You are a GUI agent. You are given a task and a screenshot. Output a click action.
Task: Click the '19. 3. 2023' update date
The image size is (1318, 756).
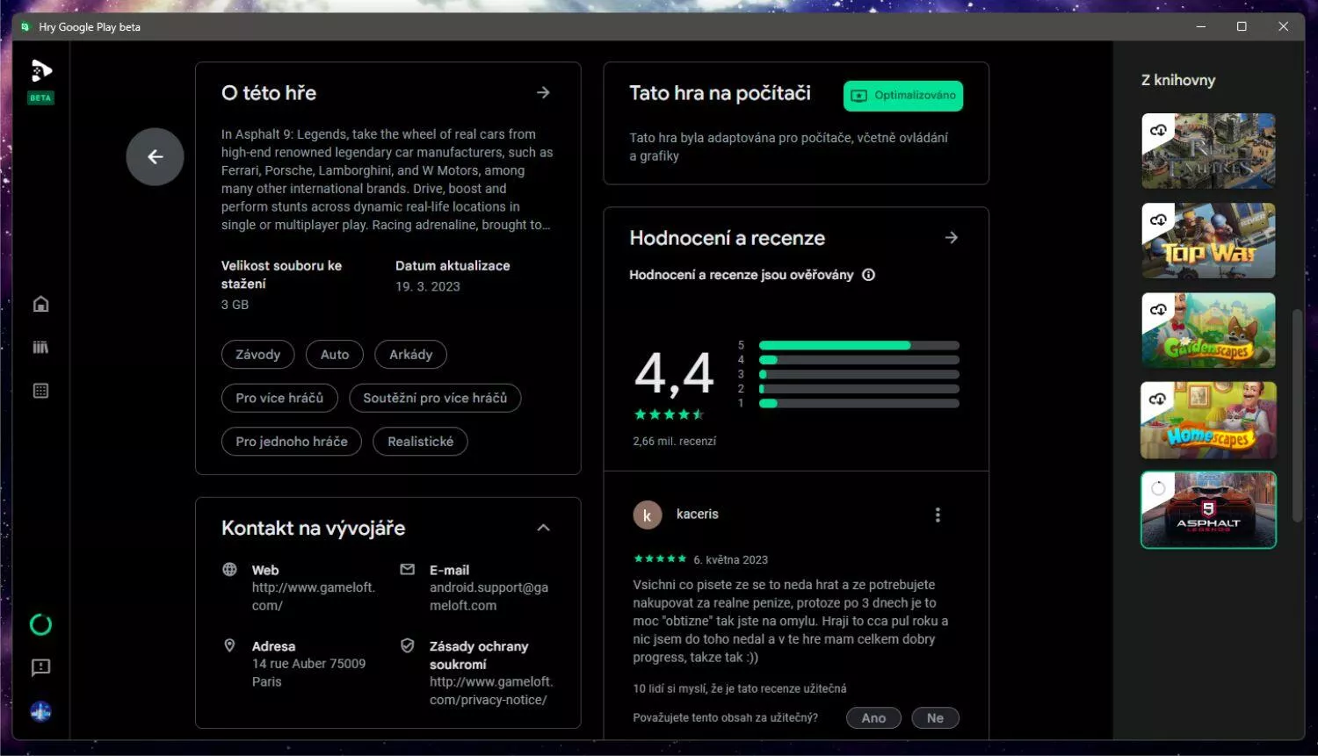[x=428, y=286]
